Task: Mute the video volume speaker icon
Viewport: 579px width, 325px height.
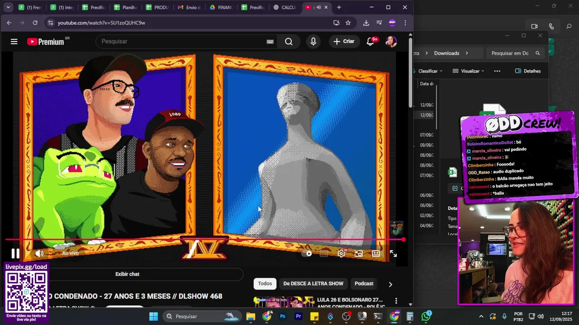Action: [39, 253]
